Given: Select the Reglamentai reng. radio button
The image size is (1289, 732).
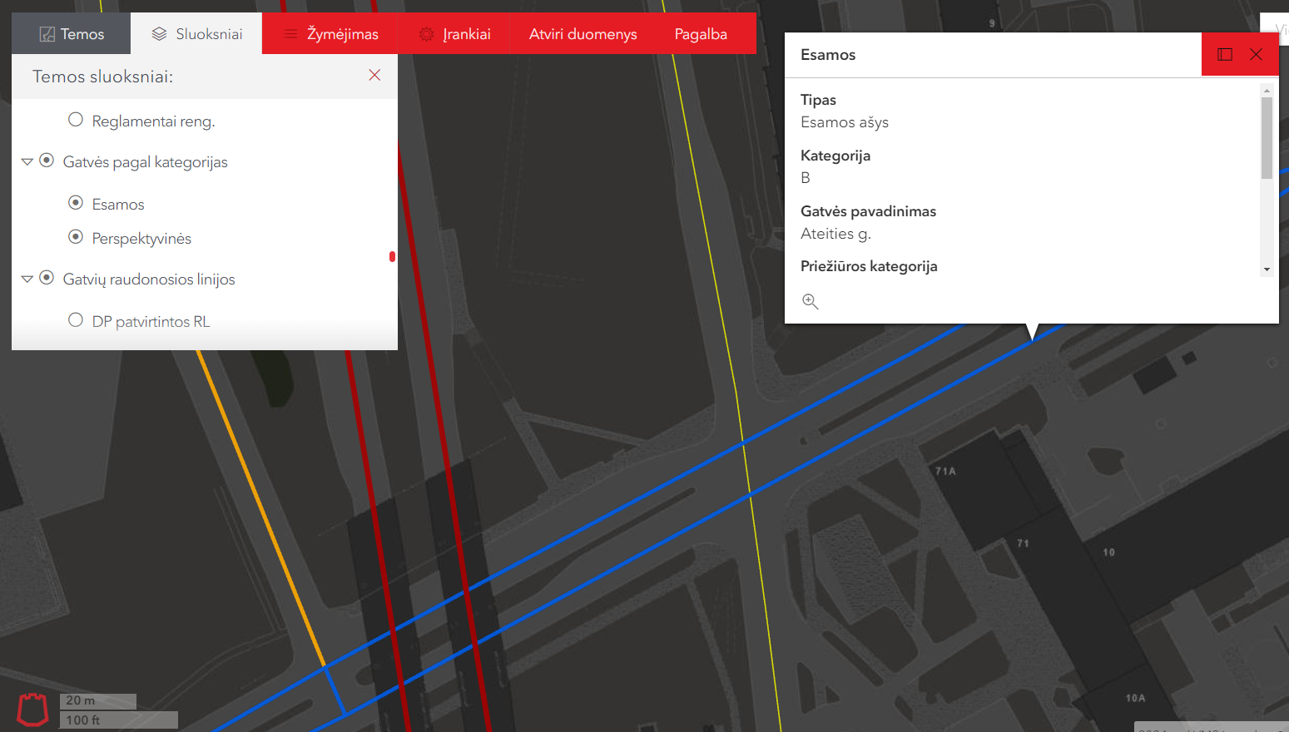Looking at the screenshot, I should [76, 120].
